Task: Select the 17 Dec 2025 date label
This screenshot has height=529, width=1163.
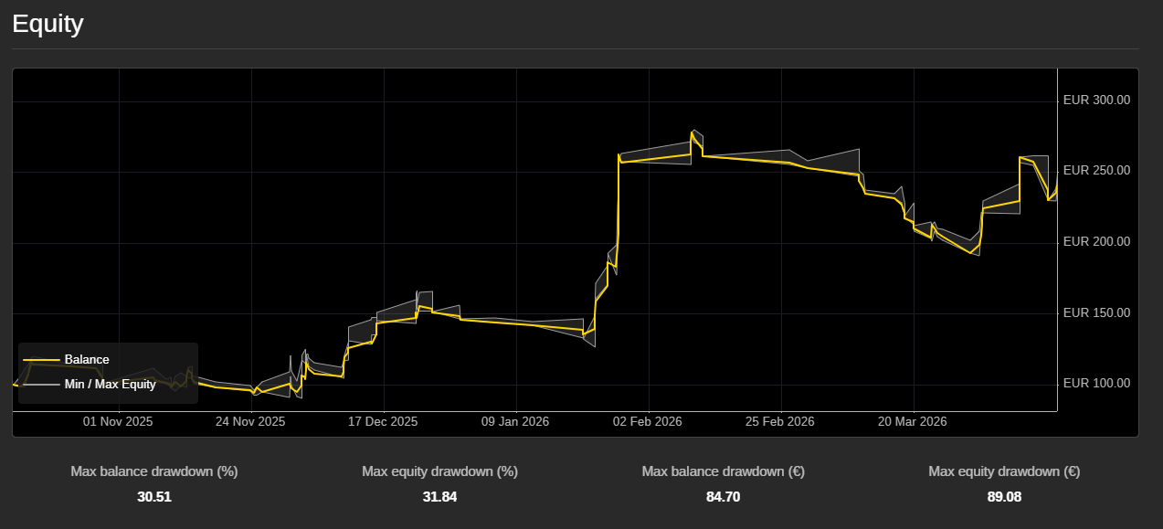Action: click(x=384, y=421)
